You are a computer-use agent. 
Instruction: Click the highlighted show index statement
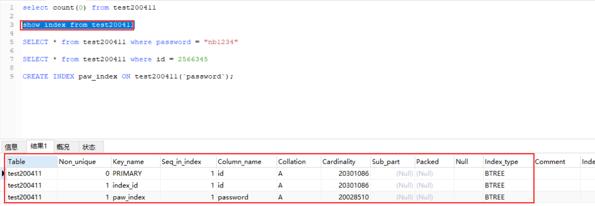click(x=78, y=25)
